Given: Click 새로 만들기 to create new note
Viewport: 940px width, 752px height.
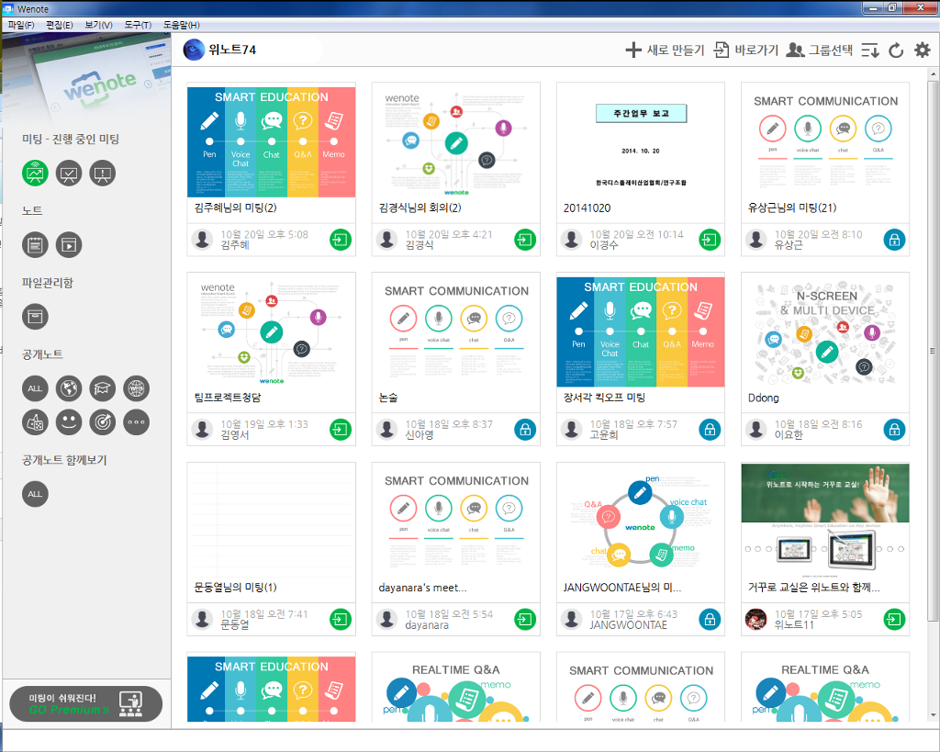Looking at the screenshot, I should [x=665, y=51].
